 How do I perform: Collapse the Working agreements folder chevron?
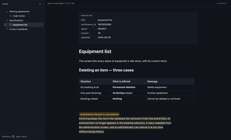click(x=4, y=11)
